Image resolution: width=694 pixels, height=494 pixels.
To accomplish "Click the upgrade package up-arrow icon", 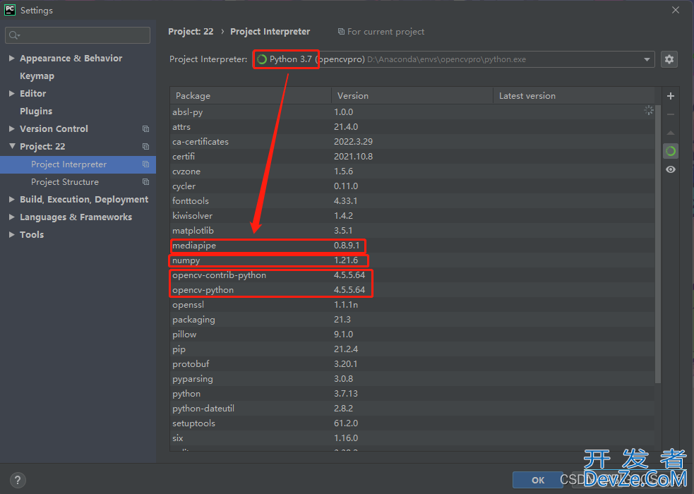I will 671,133.
